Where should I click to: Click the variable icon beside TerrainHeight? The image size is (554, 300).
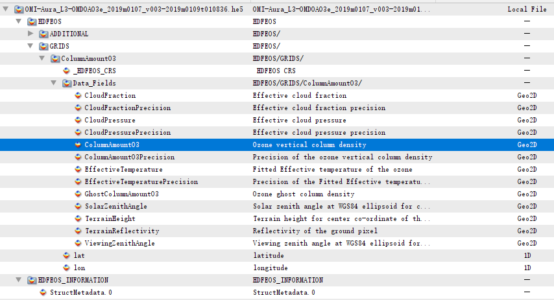click(x=78, y=219)
